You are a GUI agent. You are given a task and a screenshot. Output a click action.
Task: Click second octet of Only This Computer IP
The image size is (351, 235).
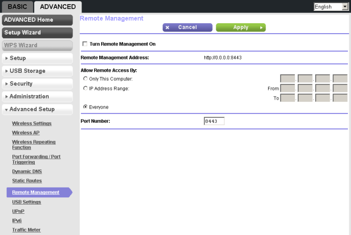[x=305, y=79]
